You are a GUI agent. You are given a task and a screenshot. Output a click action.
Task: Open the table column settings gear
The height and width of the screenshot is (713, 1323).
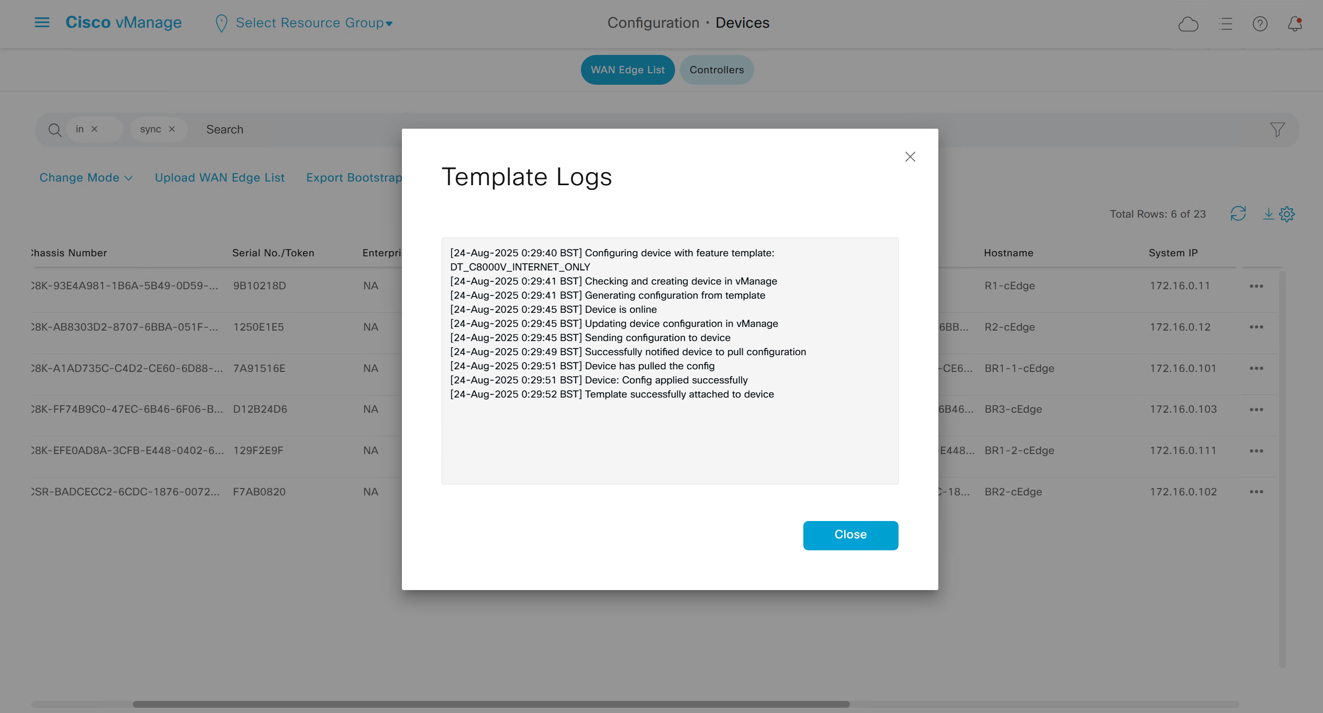(1287, 213)
